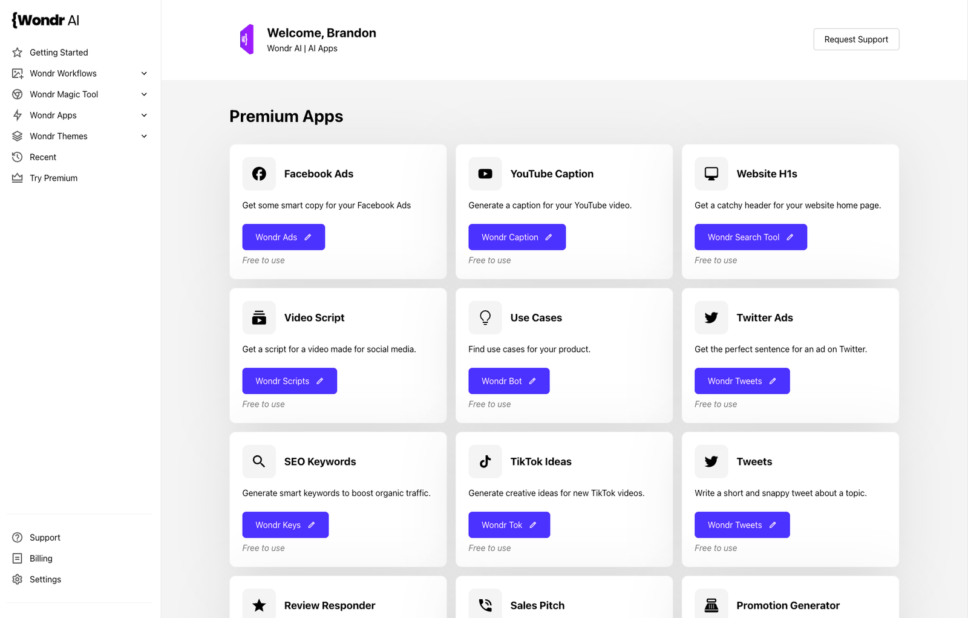Image resolution: width=968 pixels, height=618 pixels.
Task: Open Billing from the sidebar
Action: click(x=40, y=558)
